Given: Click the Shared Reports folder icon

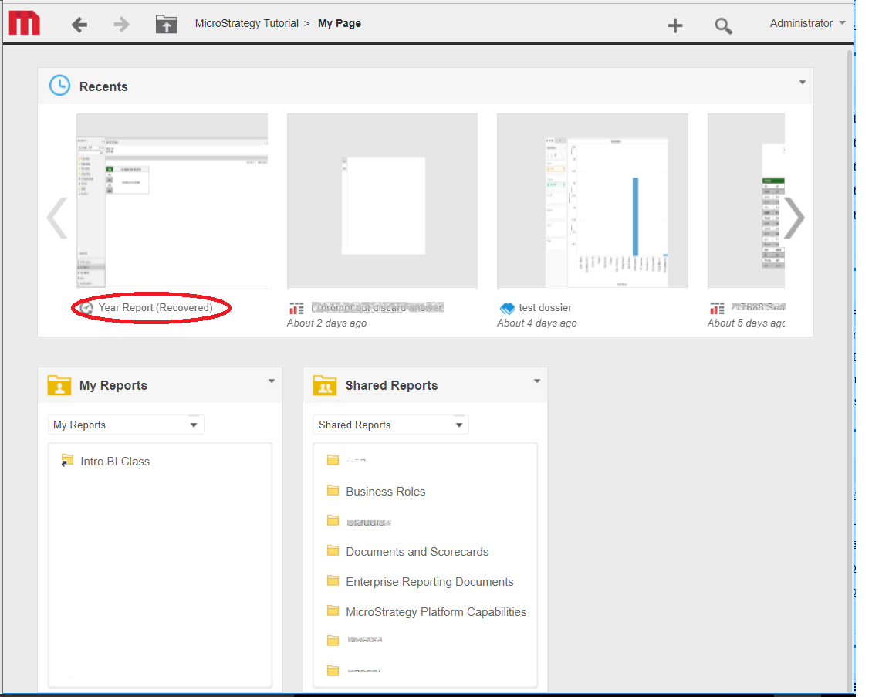Looking at the screenshot, I should (x=324, y=385).
